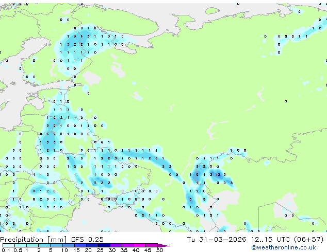Click the date text '31-03-2026'
Screen dimensions: 327x252
coord(222,240)
